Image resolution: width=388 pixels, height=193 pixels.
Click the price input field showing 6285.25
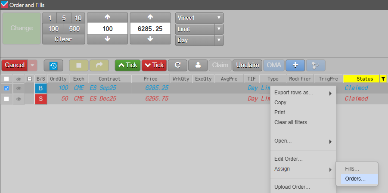click(150, 28)
